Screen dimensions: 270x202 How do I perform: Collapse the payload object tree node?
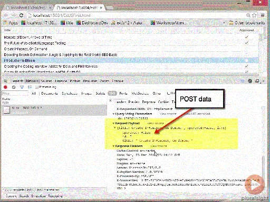click(115, 127)
